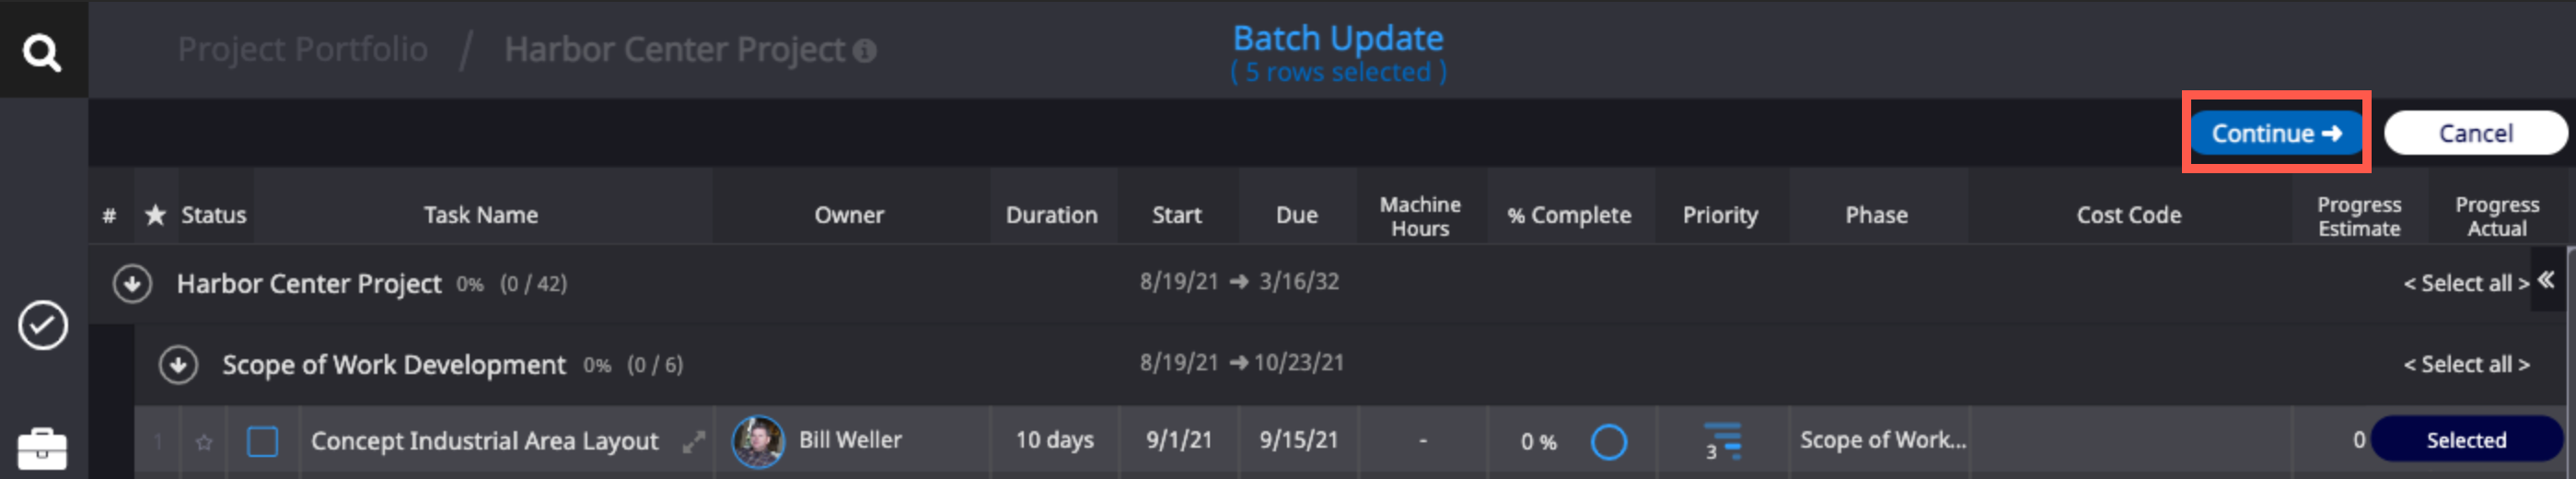The height and width of the screenshot is (479, 2576).
Task: Open the Harbor Center Project breadcrumb
Action: 675,49
